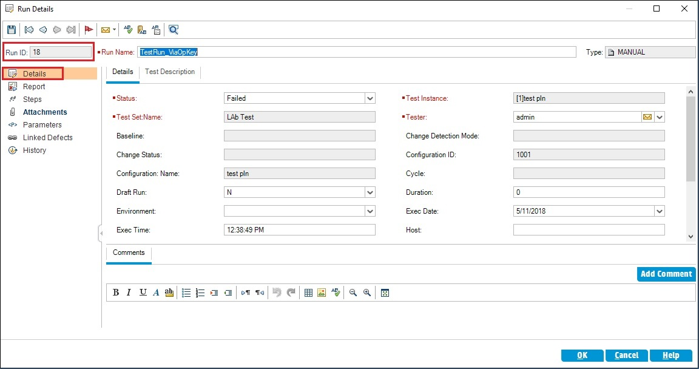The height and width of the screenshot is (369, 699).
Task: Switch to the Test Description tab
Action: click(170, 72)
